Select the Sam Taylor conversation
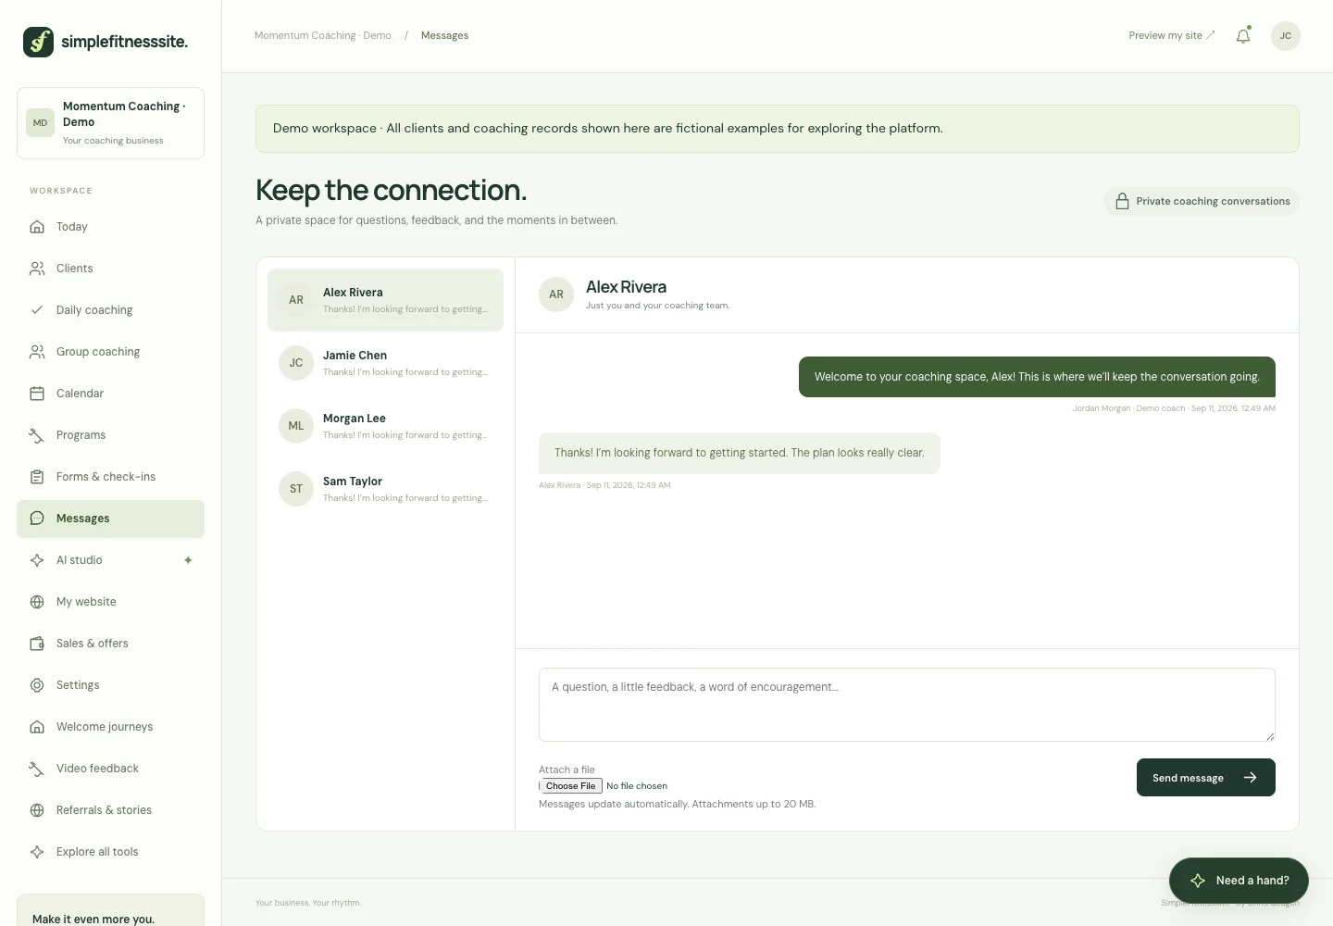This screenshot has height=926, width=1333. click(x=385, y=489)
